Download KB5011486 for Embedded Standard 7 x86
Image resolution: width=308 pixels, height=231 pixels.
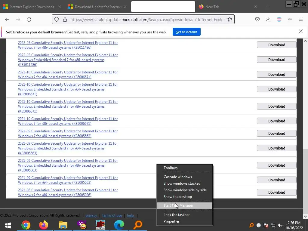pyautogui.click(x=276, y=60)
